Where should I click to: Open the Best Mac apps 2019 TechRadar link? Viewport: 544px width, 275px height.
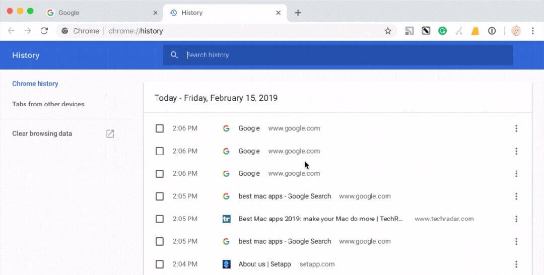click(x=320, y=219)
